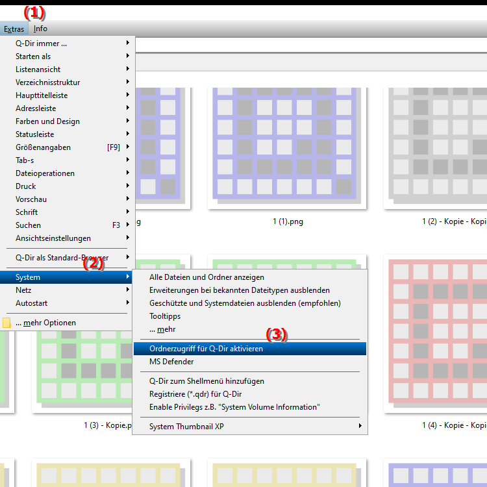The height and width of the screenshot is (487, 487).
Task: Click Q-Dir zum Shellmenü hinzufügen
Action: (x=206, y=381)
